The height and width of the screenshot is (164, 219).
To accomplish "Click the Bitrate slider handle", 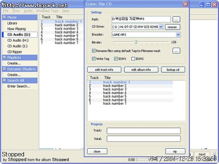I will (x=136, y=42).
